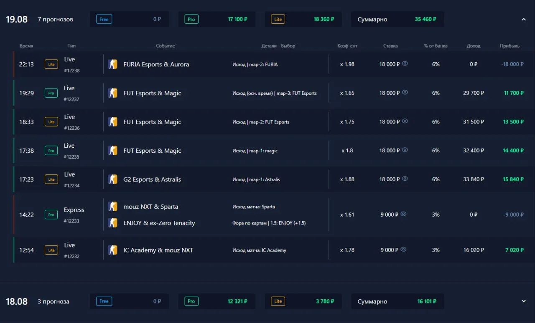Click the game icon in the 19:29 FUT Esports row

tap(112, 93)
